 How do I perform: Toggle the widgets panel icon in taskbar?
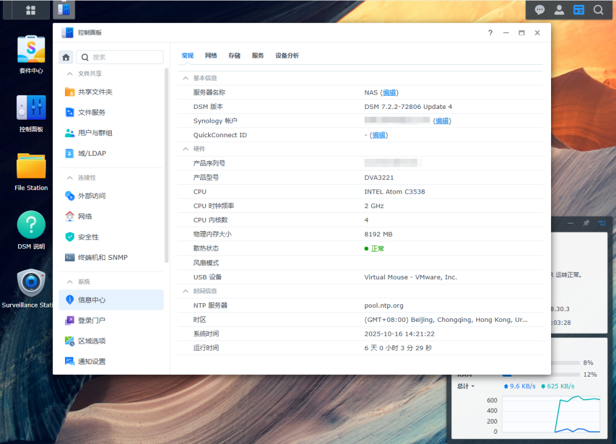tap(579, 10)
